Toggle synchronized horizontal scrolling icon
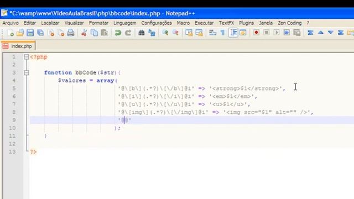 (199, 33)
